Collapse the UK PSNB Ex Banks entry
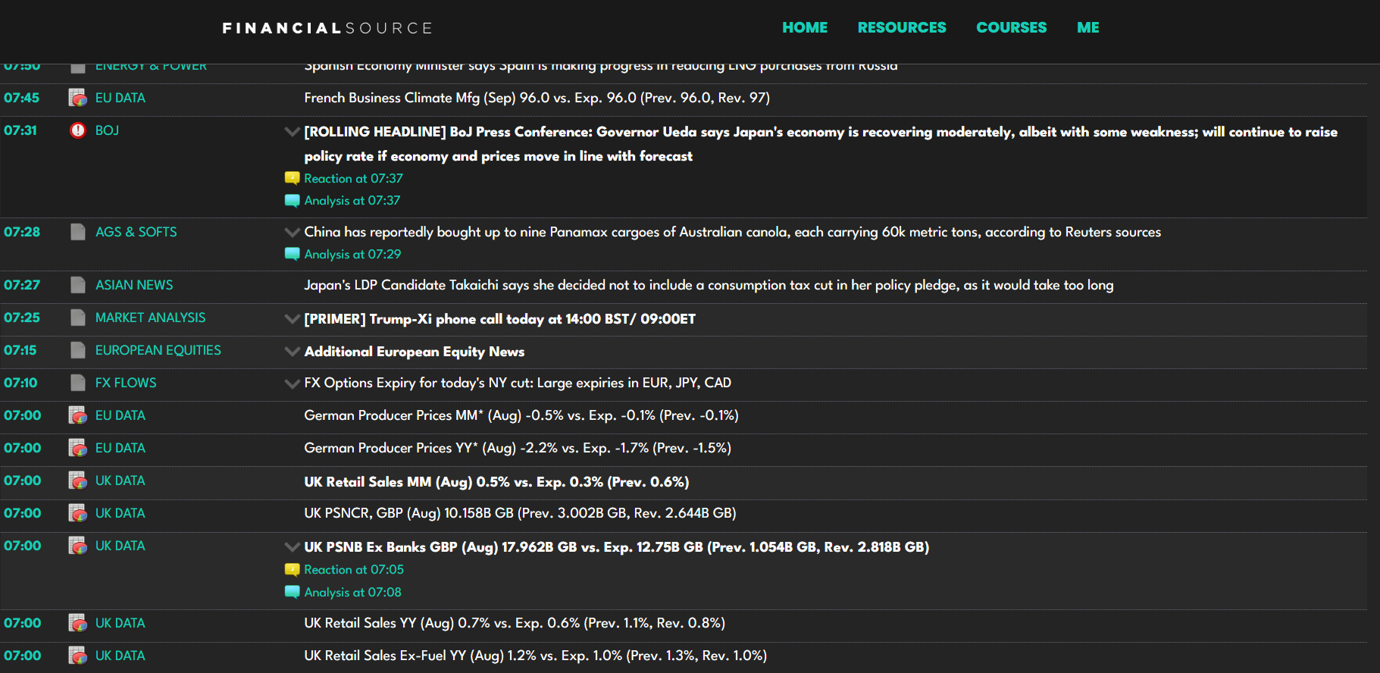 tap(292, 547)
